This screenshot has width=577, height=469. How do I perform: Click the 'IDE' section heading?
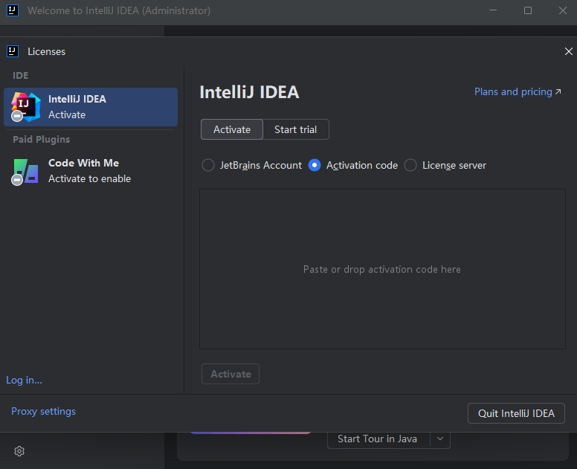coord(20,75)
